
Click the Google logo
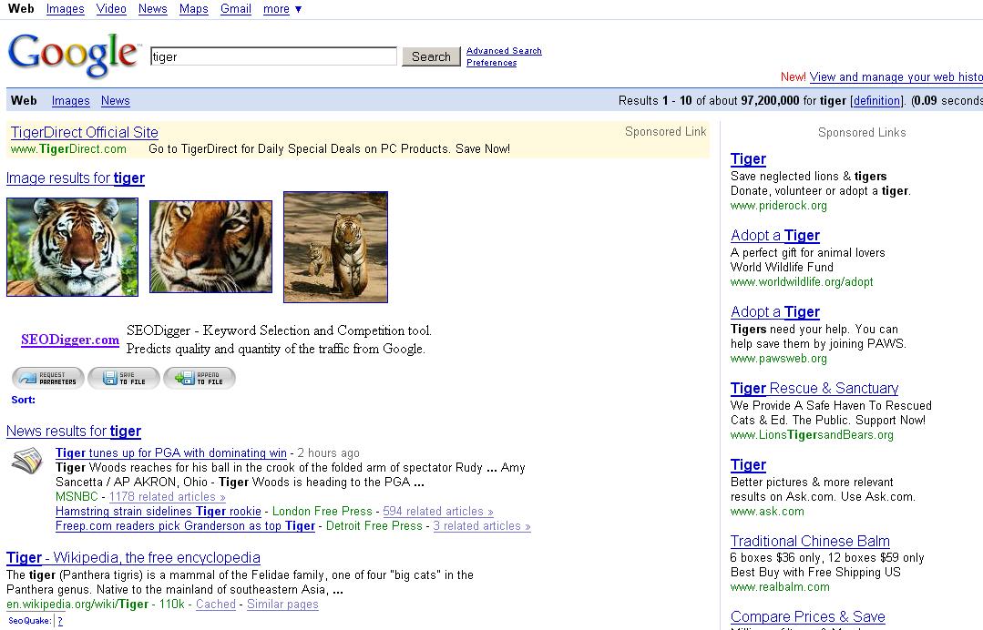click(74, 56)
